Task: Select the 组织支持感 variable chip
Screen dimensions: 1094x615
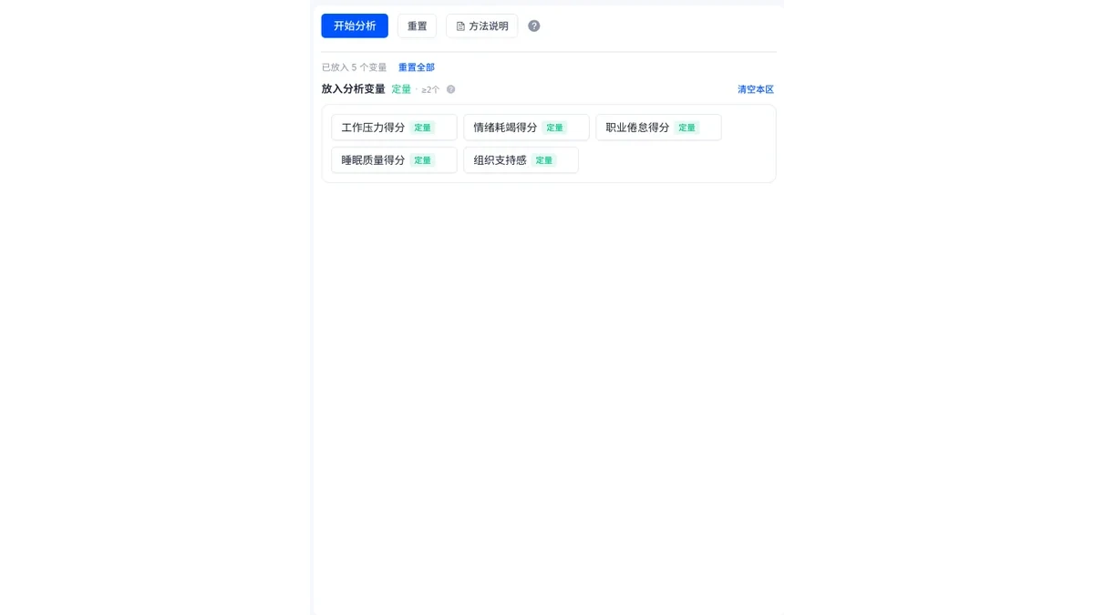Action: [521, 160]
